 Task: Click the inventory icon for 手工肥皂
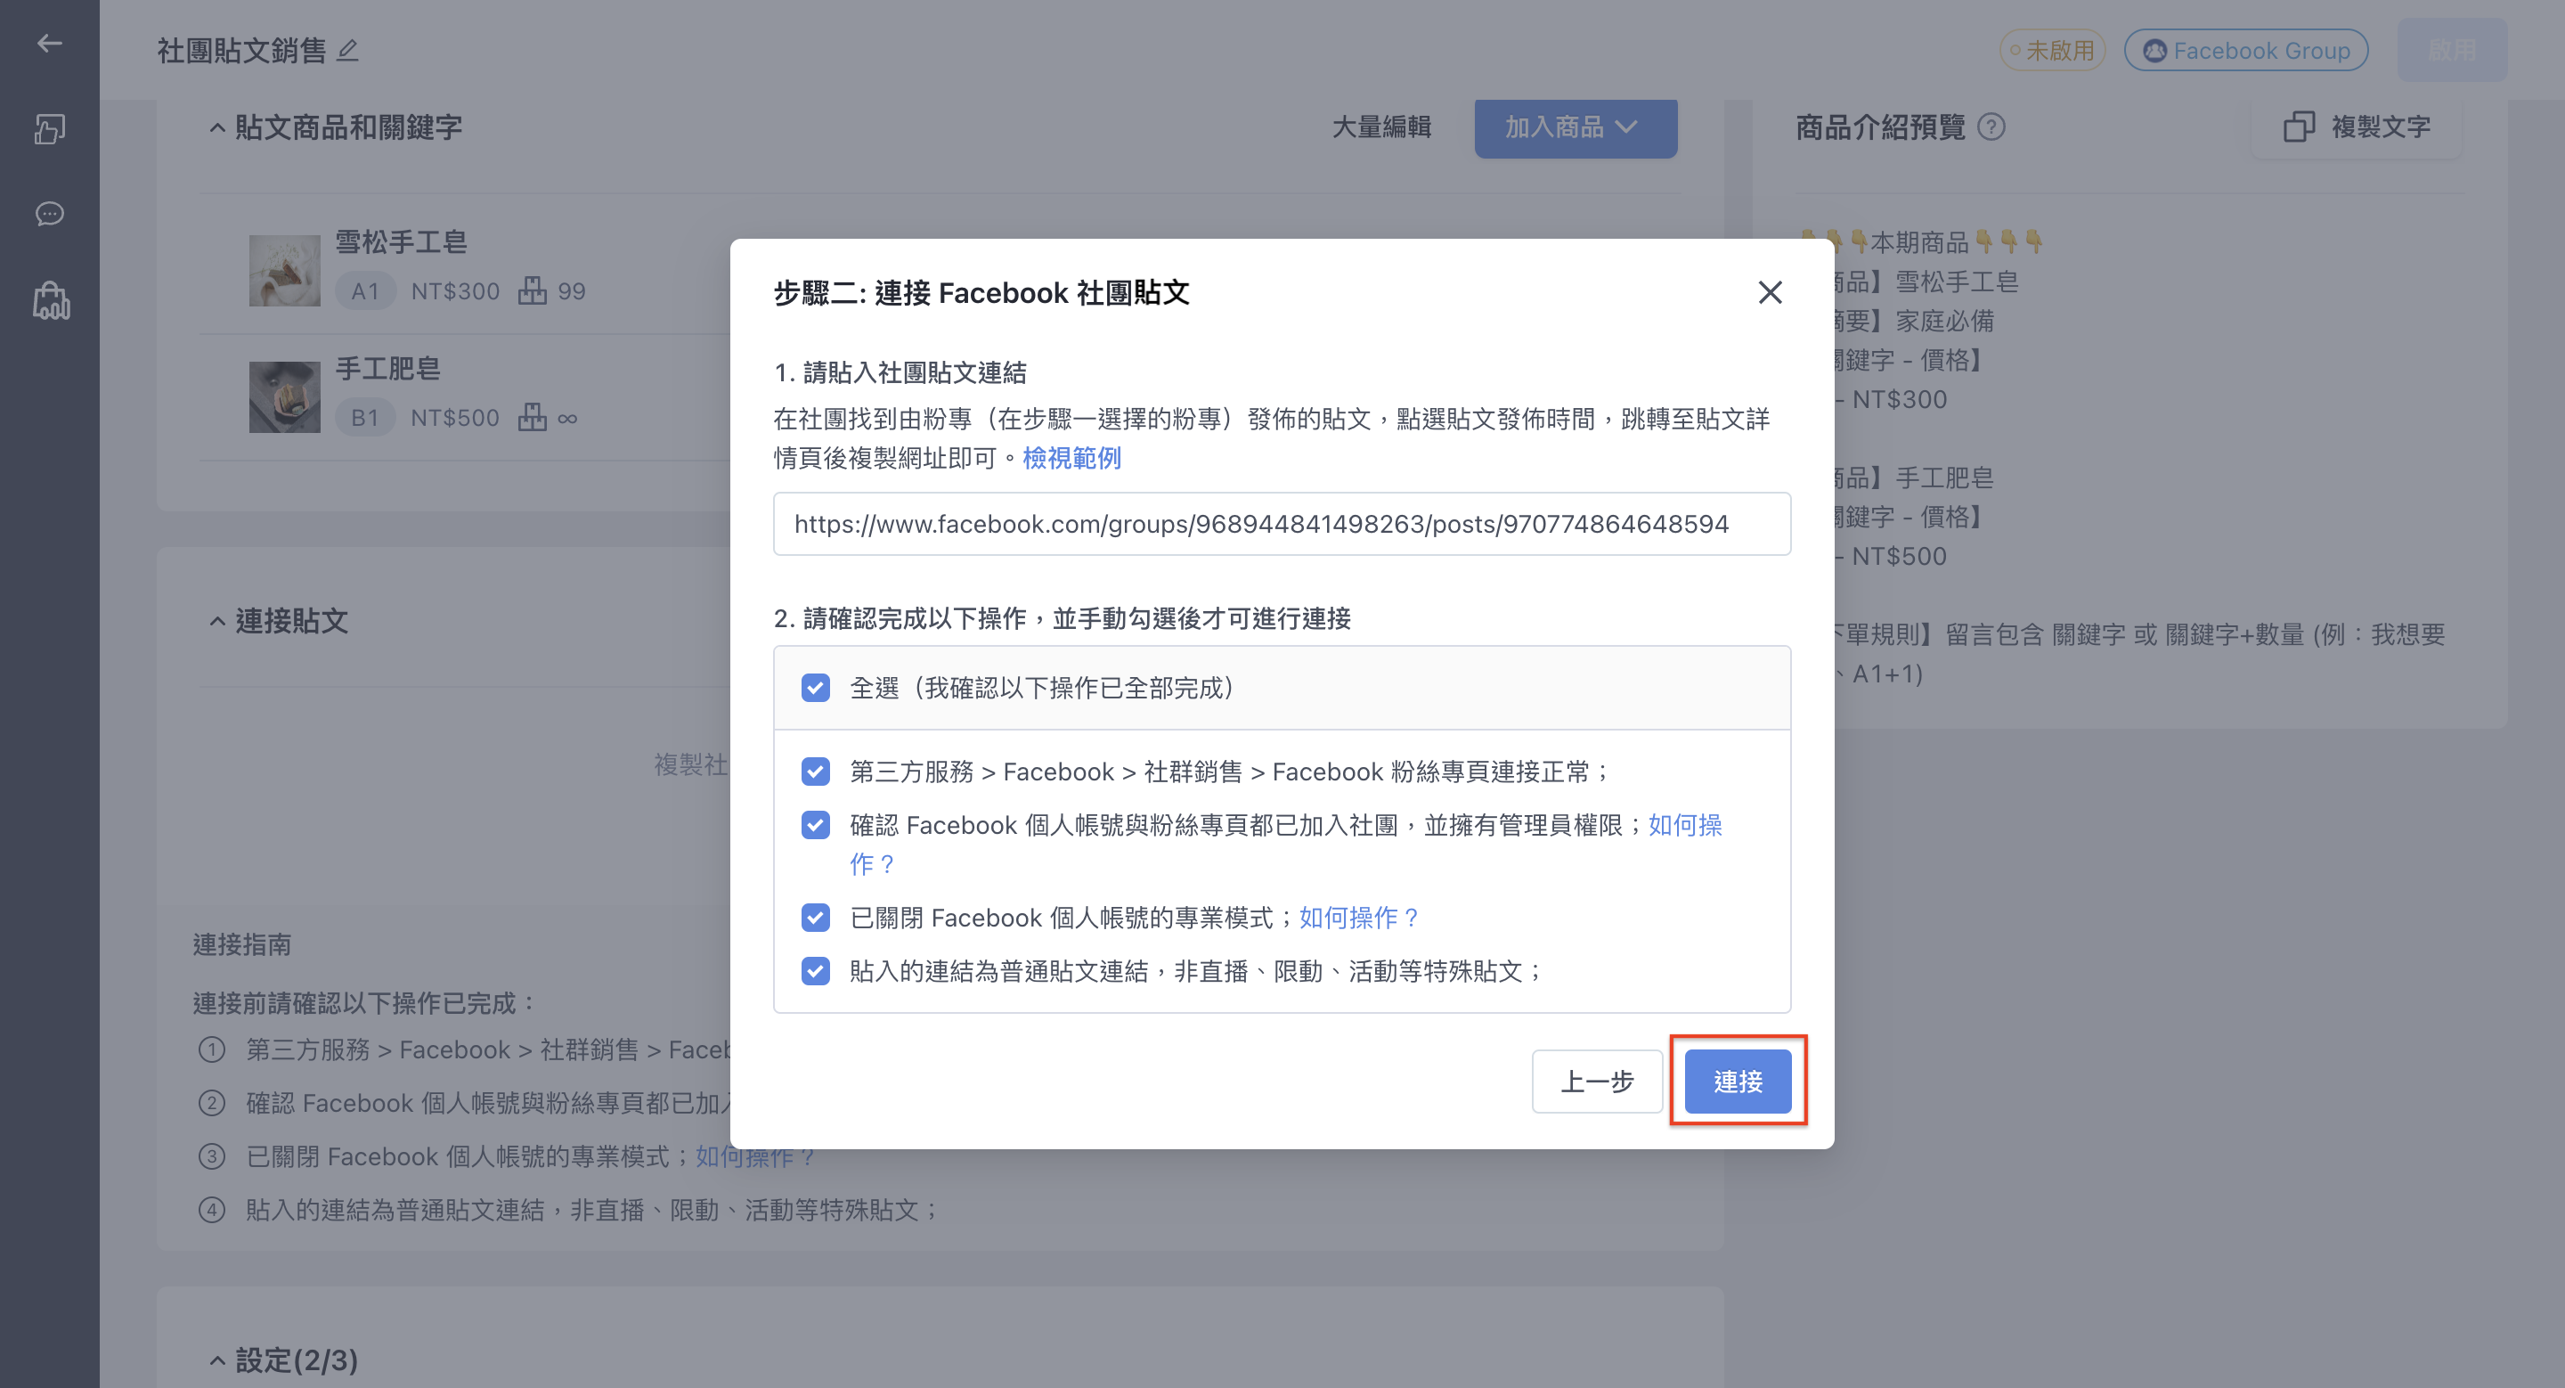pyautogui.click(x=533, y=417)
